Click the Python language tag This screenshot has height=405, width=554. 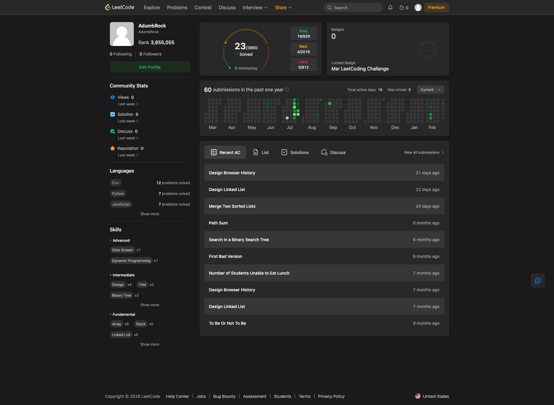118,194
